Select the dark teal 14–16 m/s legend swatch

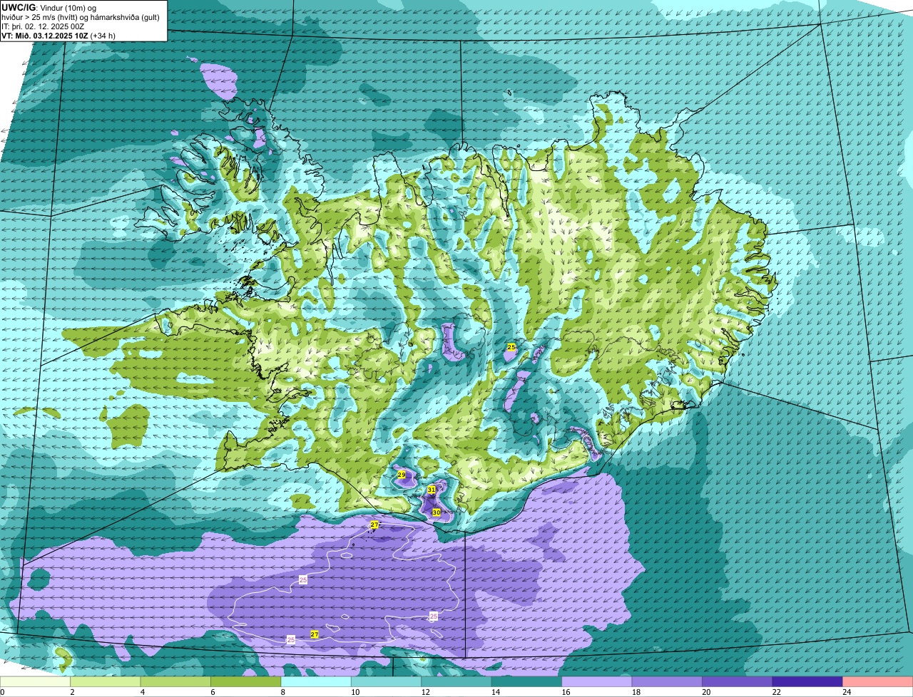point(526,682)
